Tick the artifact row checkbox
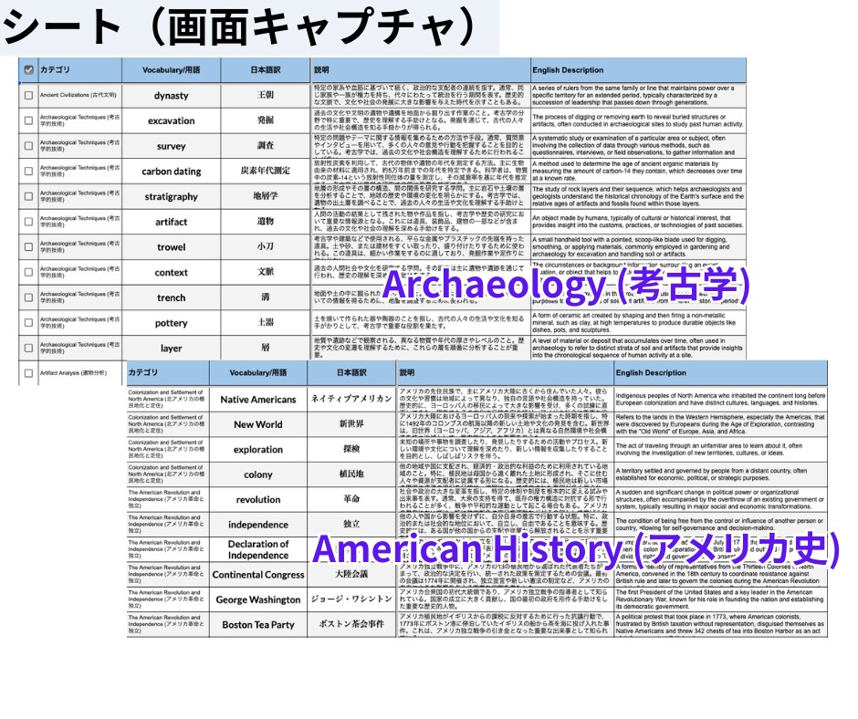 click(28, 222)
